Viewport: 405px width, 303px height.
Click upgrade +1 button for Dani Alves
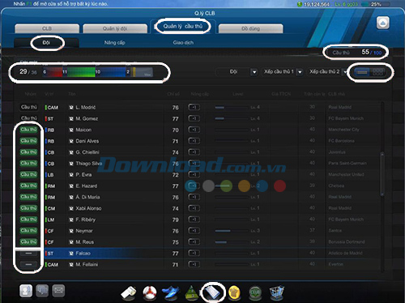click(194, 141)
